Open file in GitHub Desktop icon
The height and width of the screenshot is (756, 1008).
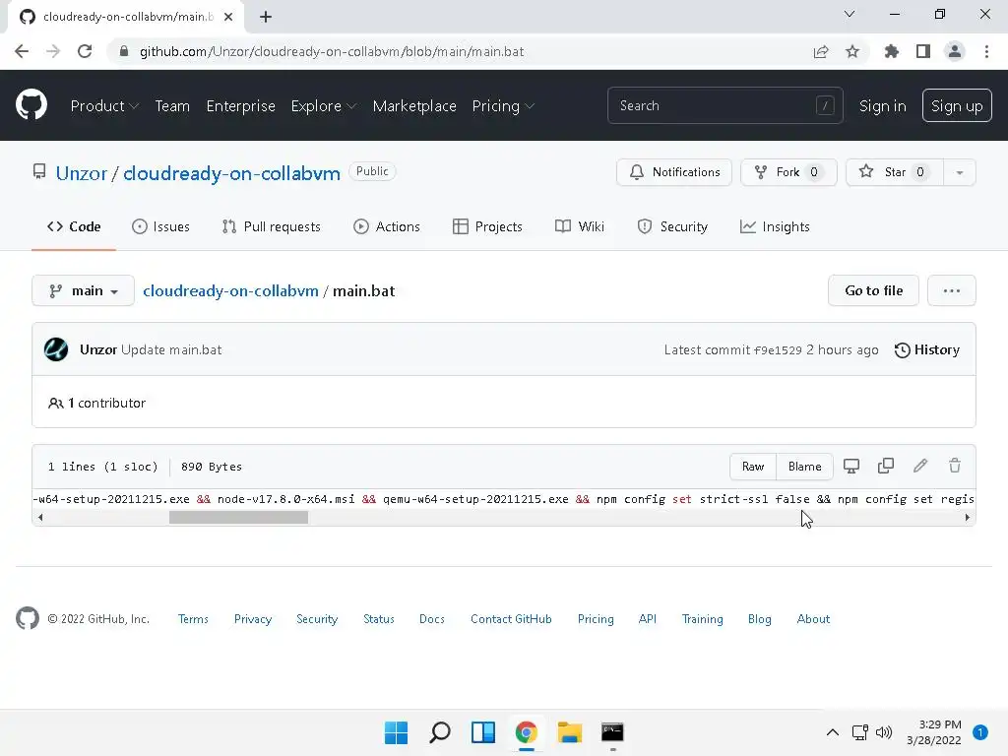pyautogui.click(x=851, y=466)
